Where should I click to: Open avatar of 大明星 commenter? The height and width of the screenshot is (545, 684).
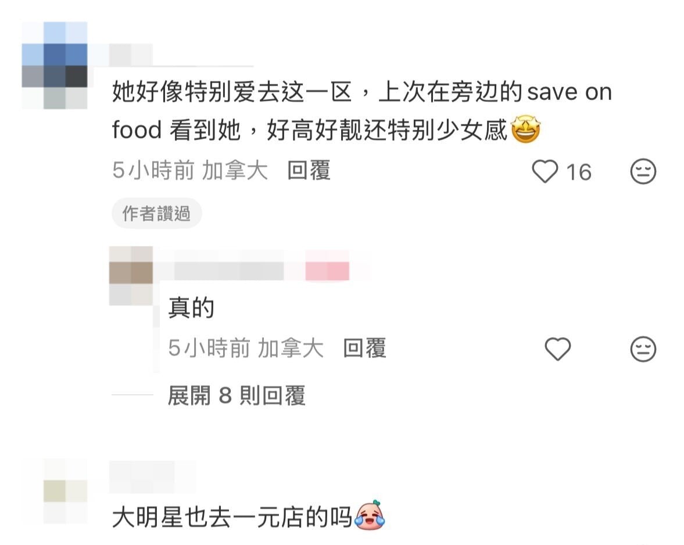tap(66, 490)
